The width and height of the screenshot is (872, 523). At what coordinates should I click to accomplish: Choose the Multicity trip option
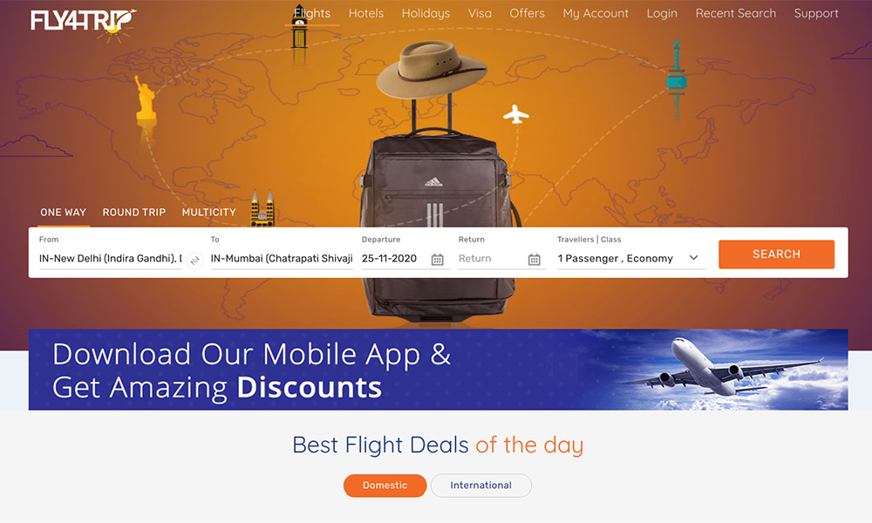click(x=209, y=213)
